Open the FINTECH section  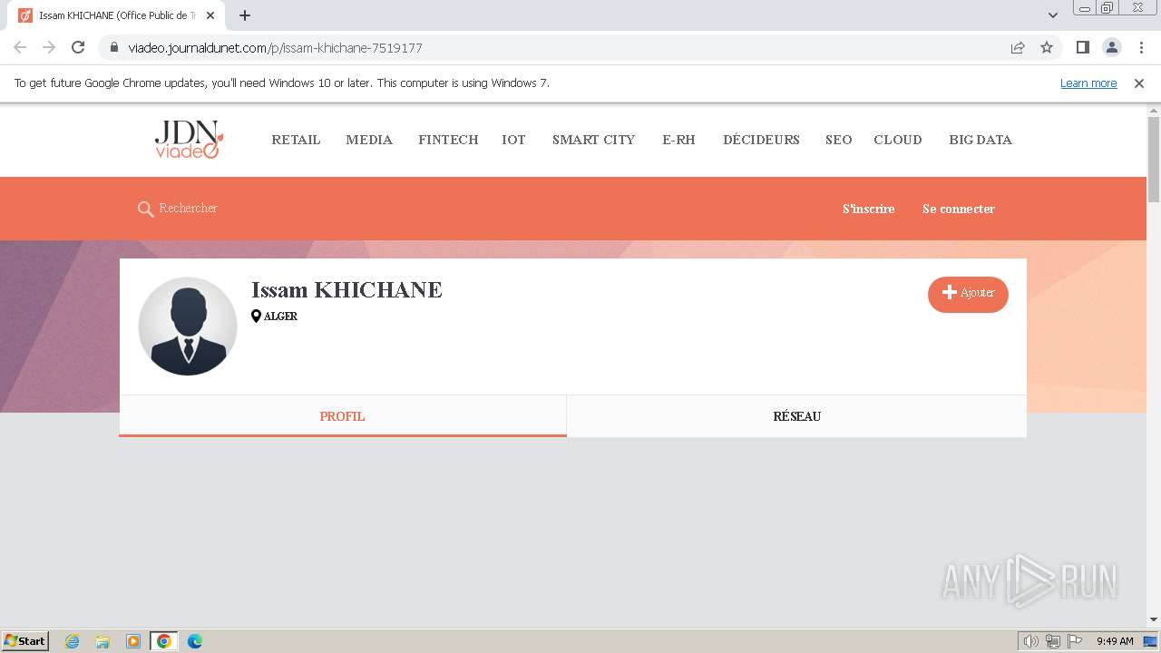pyautogui.click(x=448, y=140)
